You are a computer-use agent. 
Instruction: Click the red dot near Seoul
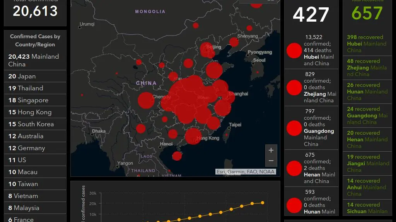258,72
